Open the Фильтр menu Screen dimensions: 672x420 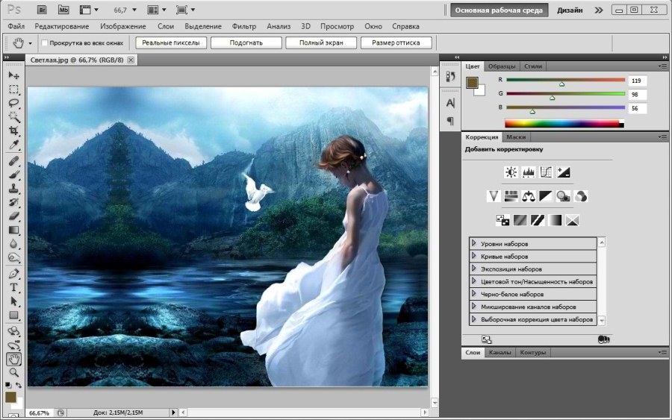click(x=243, y=26)
